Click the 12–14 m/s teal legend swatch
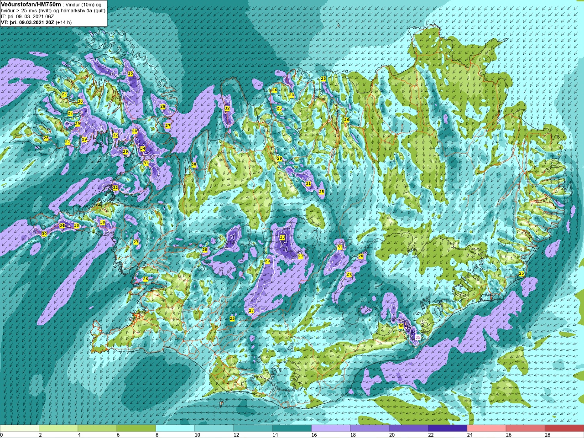The image size is (584, 438). point(253,428)
